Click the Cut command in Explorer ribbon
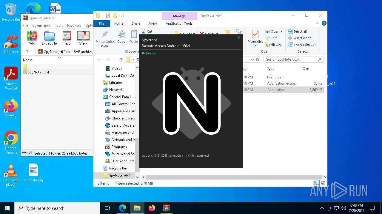 point(147,32)
